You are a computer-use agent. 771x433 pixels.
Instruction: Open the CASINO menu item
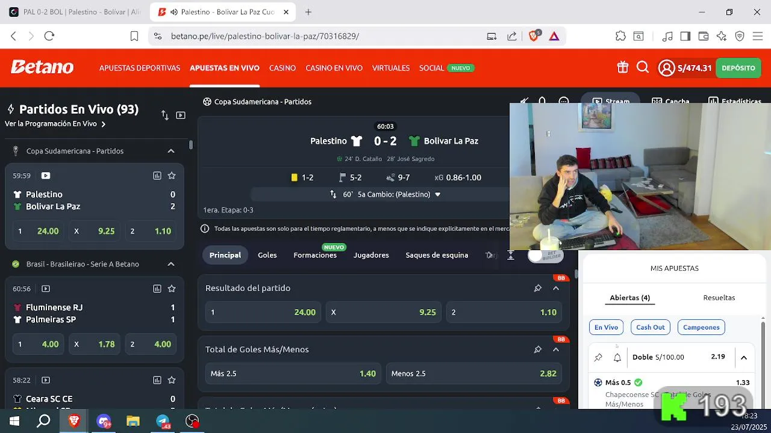pyautogui.click(x=282, y=68)
